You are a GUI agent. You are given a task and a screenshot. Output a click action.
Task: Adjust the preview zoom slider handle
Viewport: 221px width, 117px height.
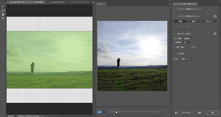click(116, 112)
